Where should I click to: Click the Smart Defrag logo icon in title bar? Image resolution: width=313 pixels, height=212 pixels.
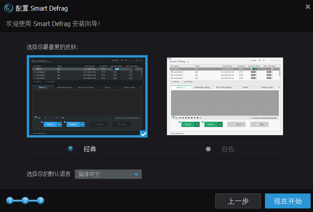coord(9,7)
